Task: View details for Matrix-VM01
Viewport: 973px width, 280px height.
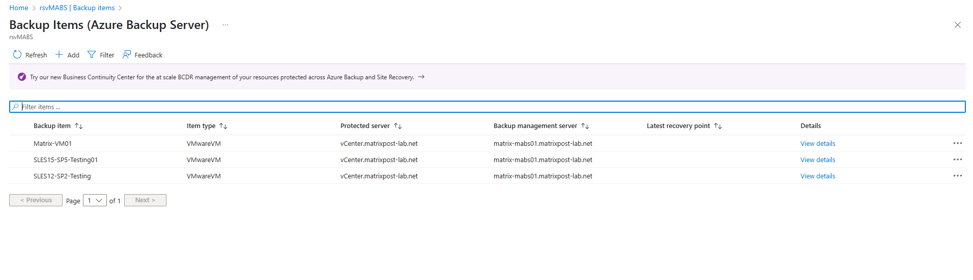Action: (817, 144)
